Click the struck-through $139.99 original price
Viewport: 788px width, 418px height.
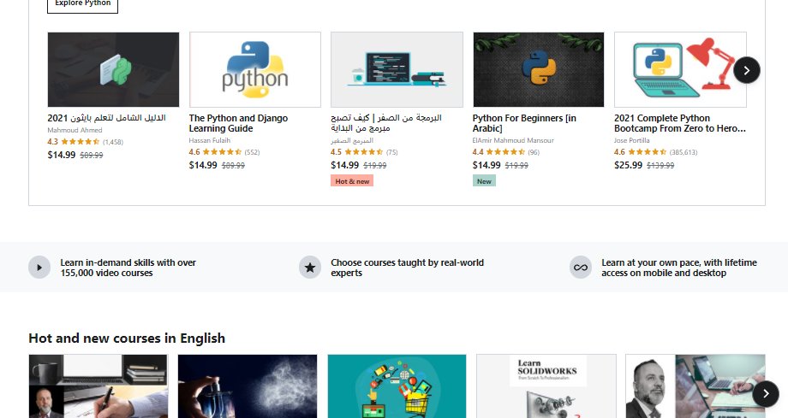pos(660,166)
